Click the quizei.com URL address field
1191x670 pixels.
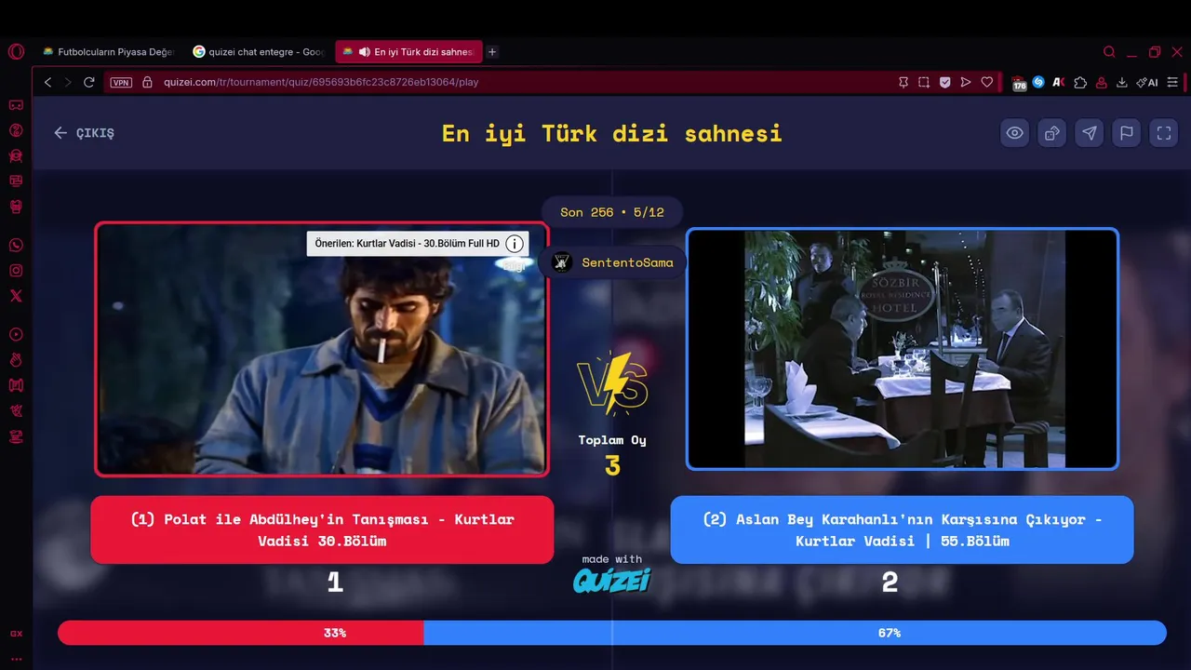(321, 82)
